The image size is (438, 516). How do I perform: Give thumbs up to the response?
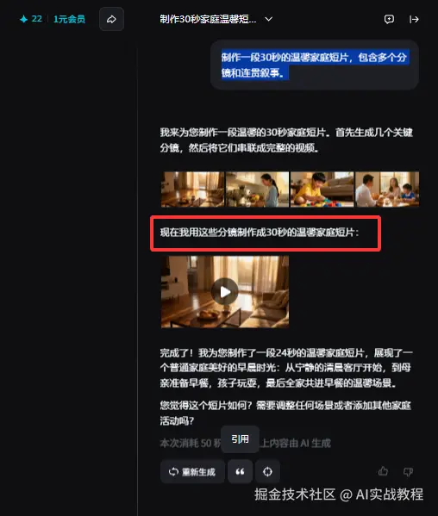pos(383,471)
